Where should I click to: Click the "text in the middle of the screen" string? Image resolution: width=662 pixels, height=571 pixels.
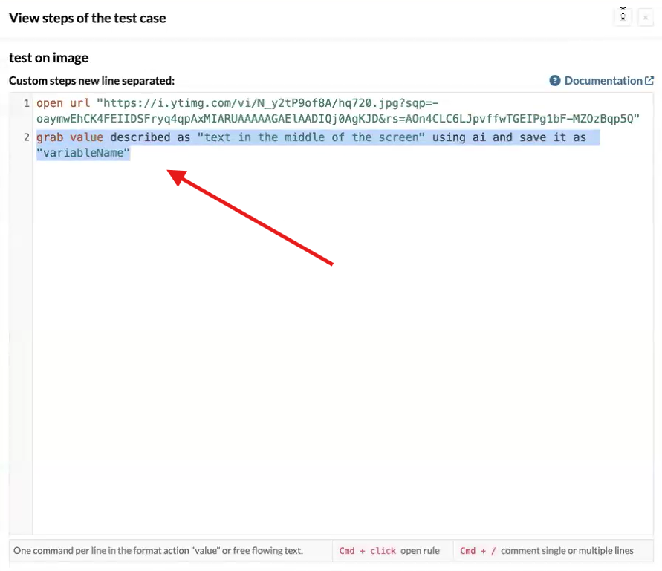pos(311,137)
